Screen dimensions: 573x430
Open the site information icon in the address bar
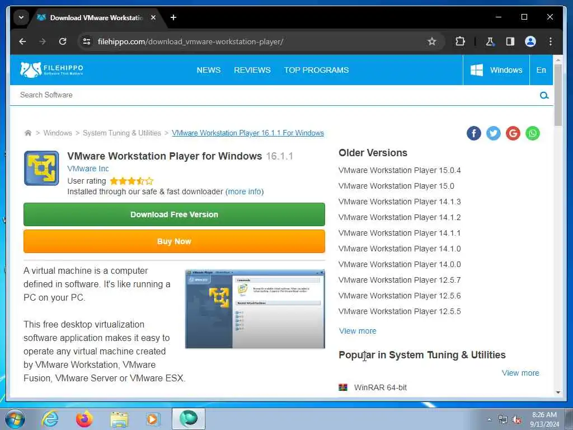click(87, 41)
